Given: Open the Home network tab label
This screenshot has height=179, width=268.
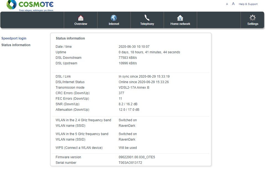Looking at the screenshot, I should (180, 24).
